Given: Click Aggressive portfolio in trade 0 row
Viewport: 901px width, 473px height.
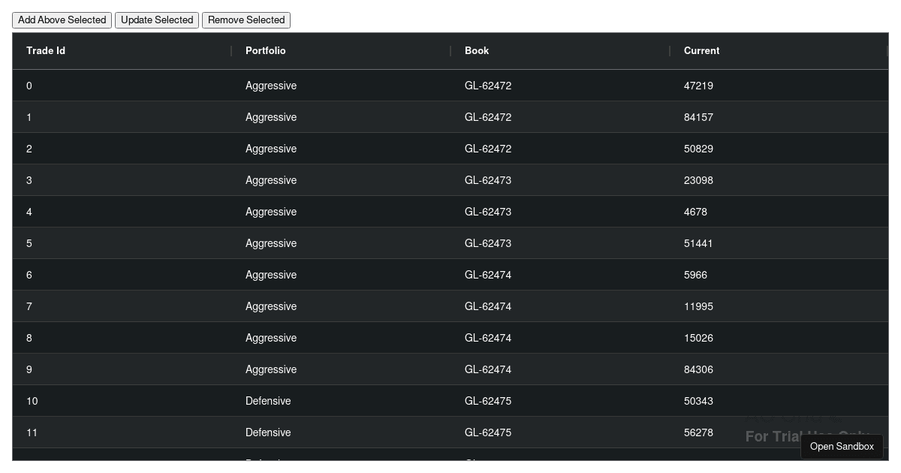Looking at the screenshot, I should click(x=271, y=86).
